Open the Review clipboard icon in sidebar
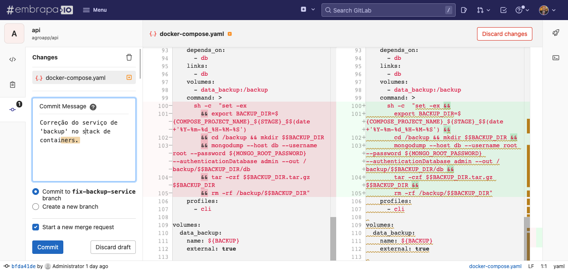This screenshot has height=271, width=568. pyautogui.click(x=13, y=84)
